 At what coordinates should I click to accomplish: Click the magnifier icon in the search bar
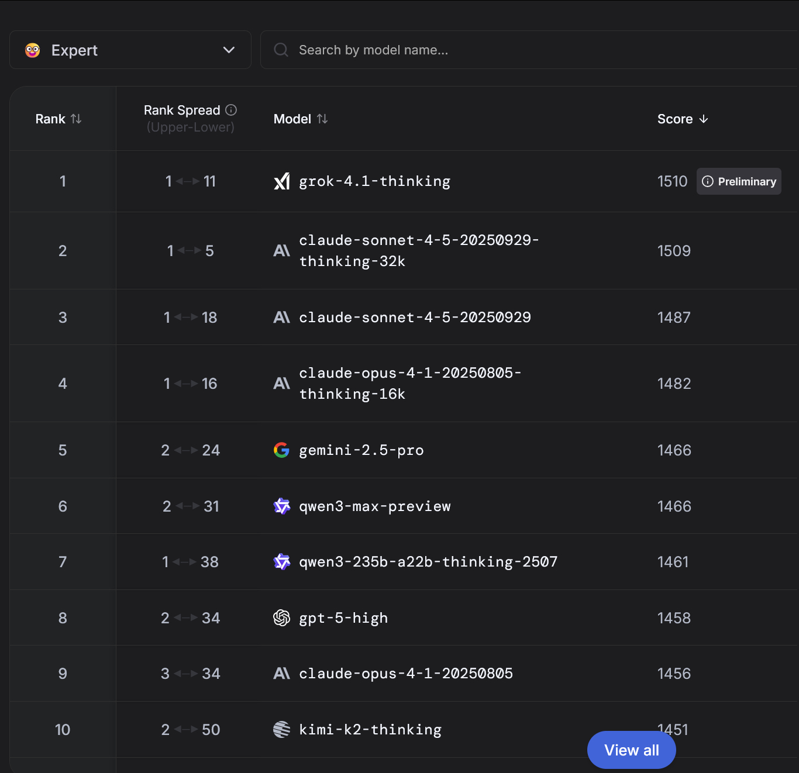coord(281,50)
